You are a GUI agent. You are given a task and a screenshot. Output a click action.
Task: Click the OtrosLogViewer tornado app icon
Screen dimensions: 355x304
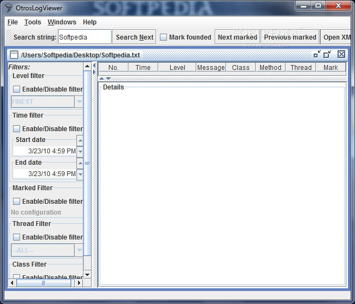point(8,8)
